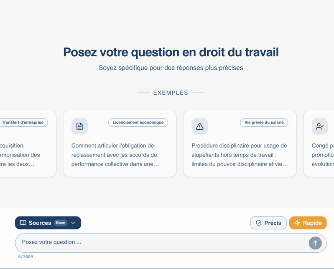Open the Sources selector via its label
The width and height of the screenshot is (334, 269).
point(40,223)
